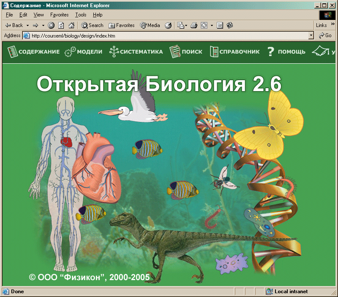Screen dimensions: 338x297
Task: Open the File menu
Action: [9, 15]
